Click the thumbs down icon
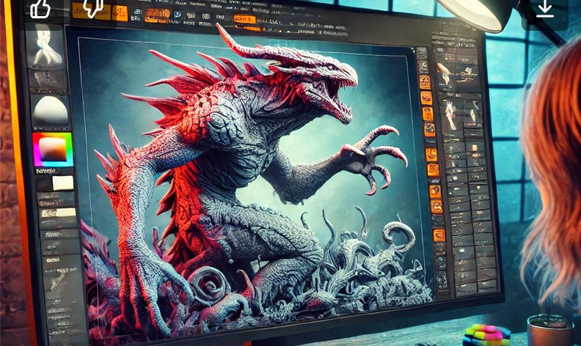 [x=92, y=8]
